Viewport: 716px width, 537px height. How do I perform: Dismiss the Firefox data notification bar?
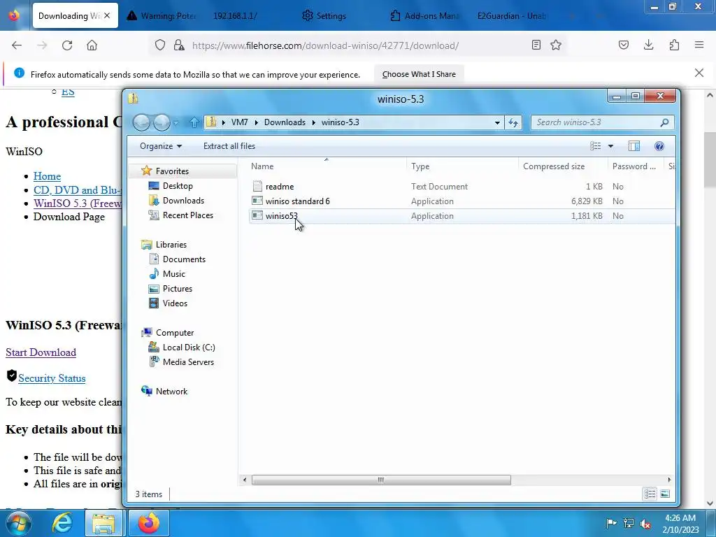click(x=699, y=73)
